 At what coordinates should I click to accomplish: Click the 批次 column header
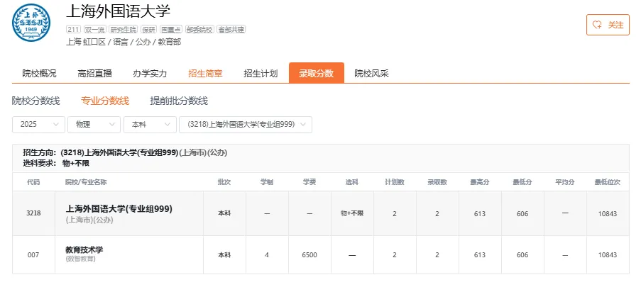point(224,182)
